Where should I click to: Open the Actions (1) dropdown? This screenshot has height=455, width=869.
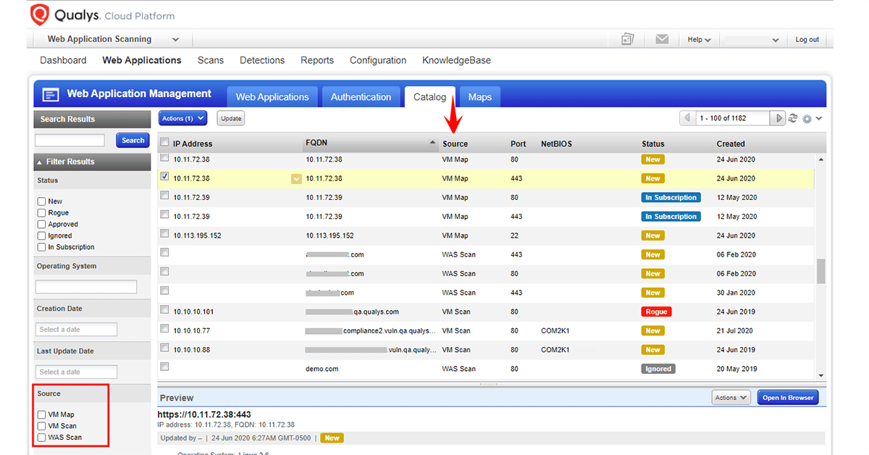pyautogui.click(x=182, y=118)
